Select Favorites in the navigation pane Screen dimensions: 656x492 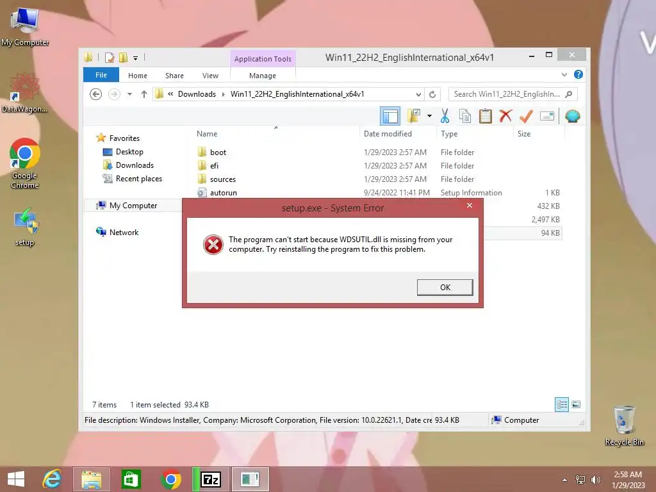coord(124,138)
